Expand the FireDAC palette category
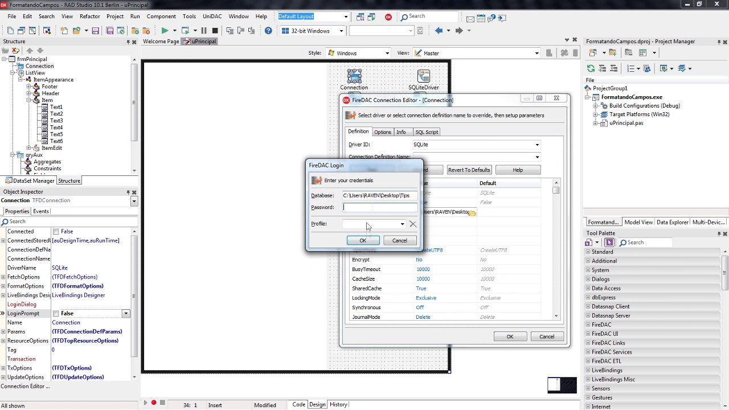This screenshot has height=410, width=729. pos(588,325)
